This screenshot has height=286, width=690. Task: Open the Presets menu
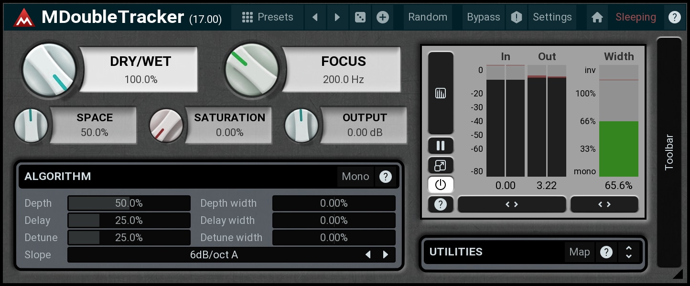[x=268, y=17]
